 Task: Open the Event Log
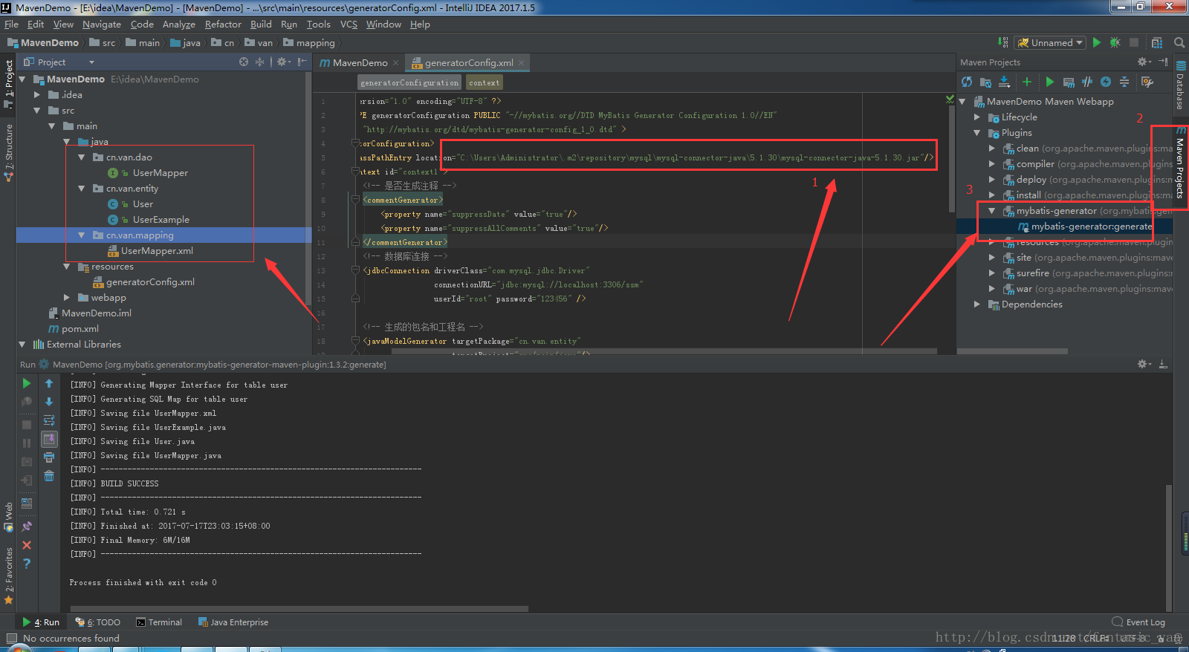(x=1138, y=622)
